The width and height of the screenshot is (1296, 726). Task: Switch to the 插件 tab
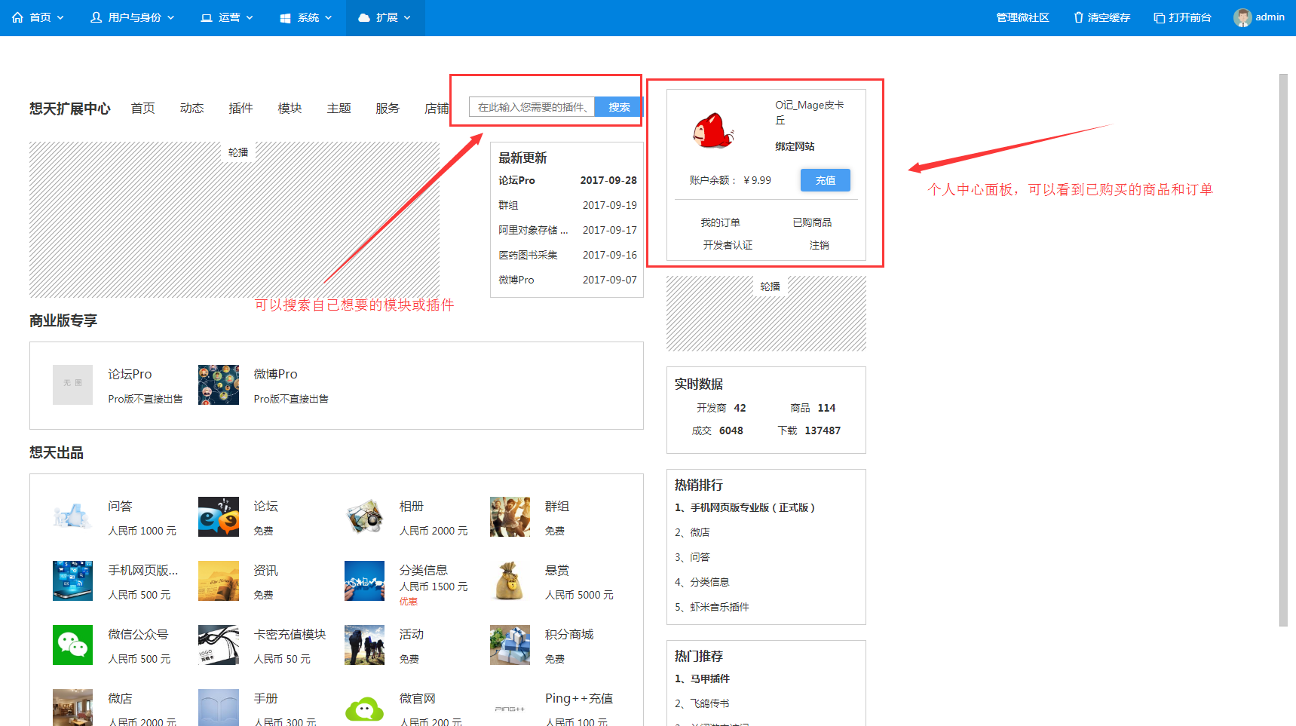[241, 109]
